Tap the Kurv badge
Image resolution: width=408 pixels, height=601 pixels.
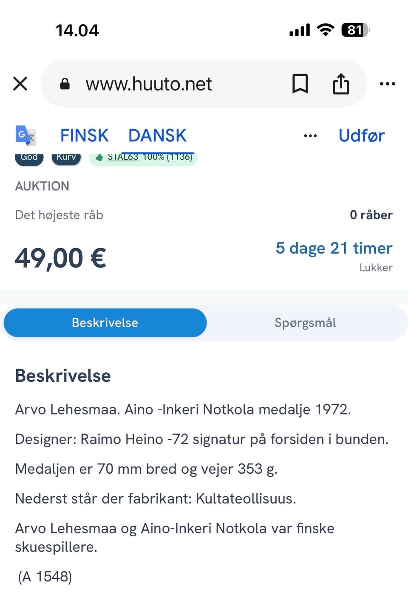[66, 157]
